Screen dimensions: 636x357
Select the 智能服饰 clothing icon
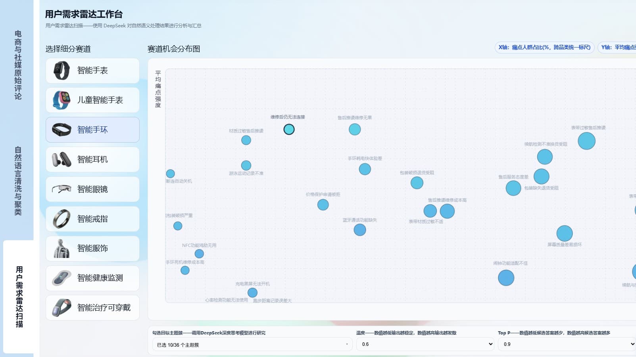coord(61,248)
